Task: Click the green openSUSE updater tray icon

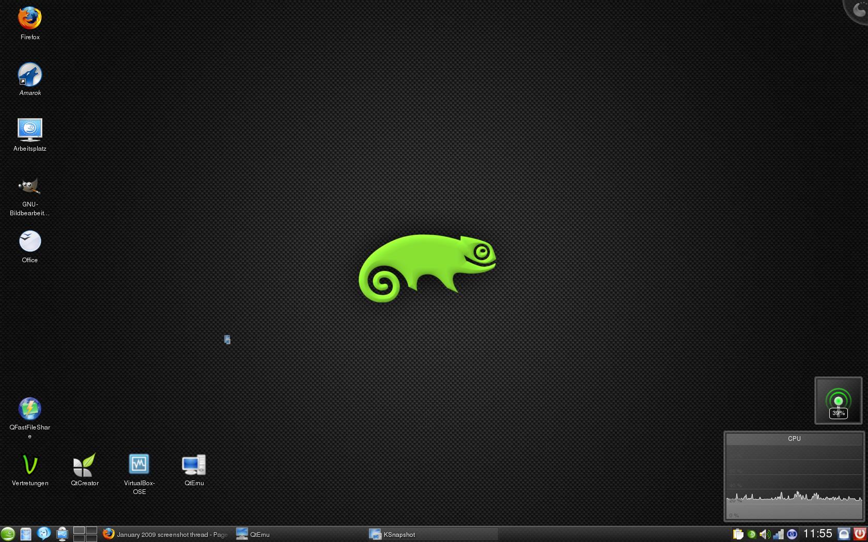Action: click(752, 534)
